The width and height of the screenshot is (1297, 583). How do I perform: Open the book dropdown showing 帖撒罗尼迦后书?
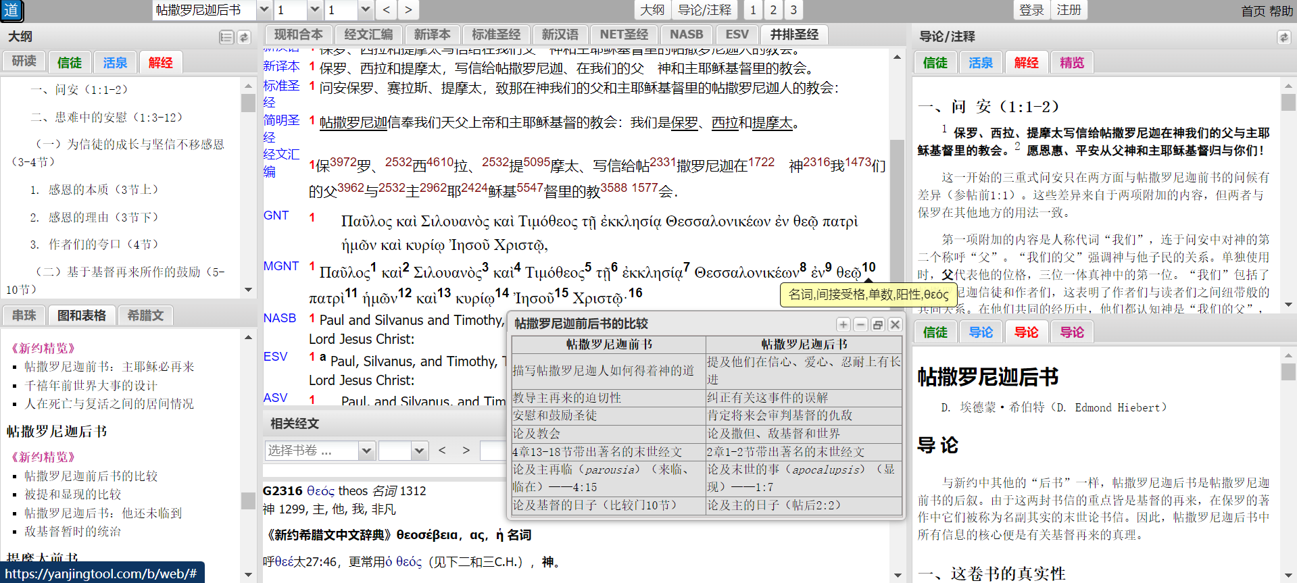pyautogui.click(x=264, y=10)
